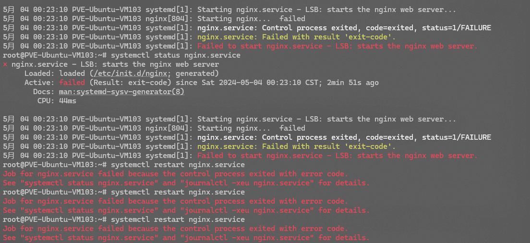This screenshot has width=530, height=243.
Task: Click the '44ms' CPU time value
Action: tap(68, 101)
